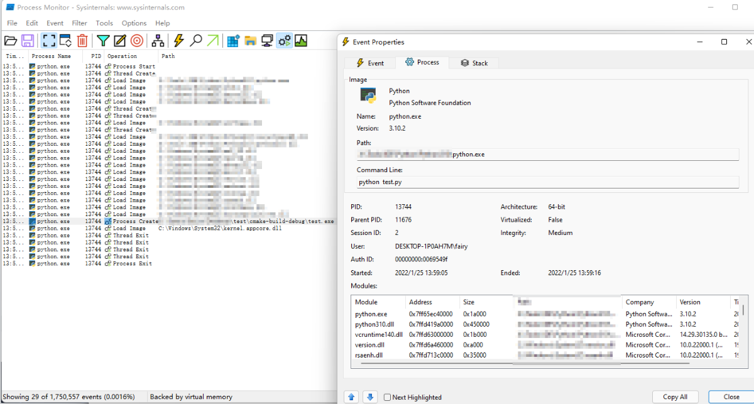This screenshot has width=754, height=404.
Task: Toggle Show Process and Thread Activity icon
Action: pyautogui.click(x=284, y=41)
